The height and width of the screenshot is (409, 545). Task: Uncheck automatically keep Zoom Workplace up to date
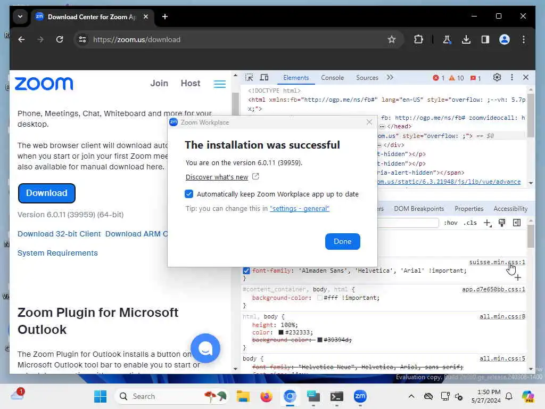(x=189, y=194)
